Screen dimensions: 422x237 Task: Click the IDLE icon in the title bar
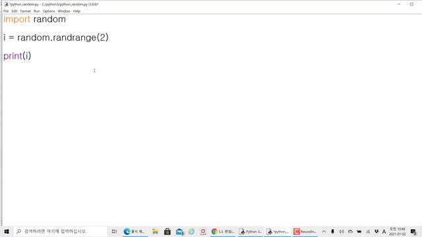[x=6, y=5]
